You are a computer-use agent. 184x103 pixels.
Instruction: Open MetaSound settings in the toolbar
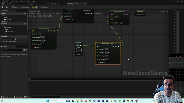(24, 7)
